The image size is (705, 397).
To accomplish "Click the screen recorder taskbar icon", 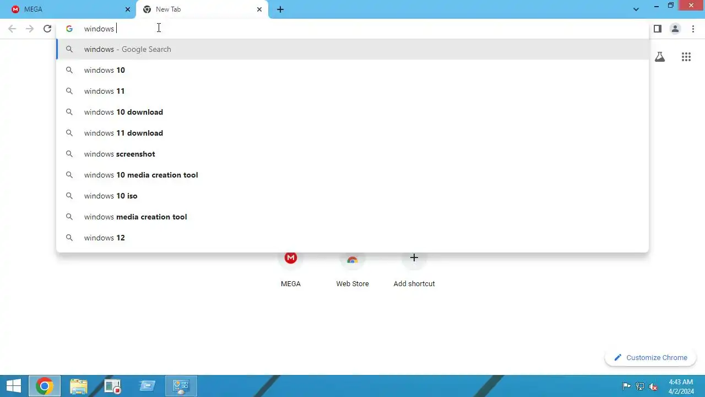I will (113, 386).
